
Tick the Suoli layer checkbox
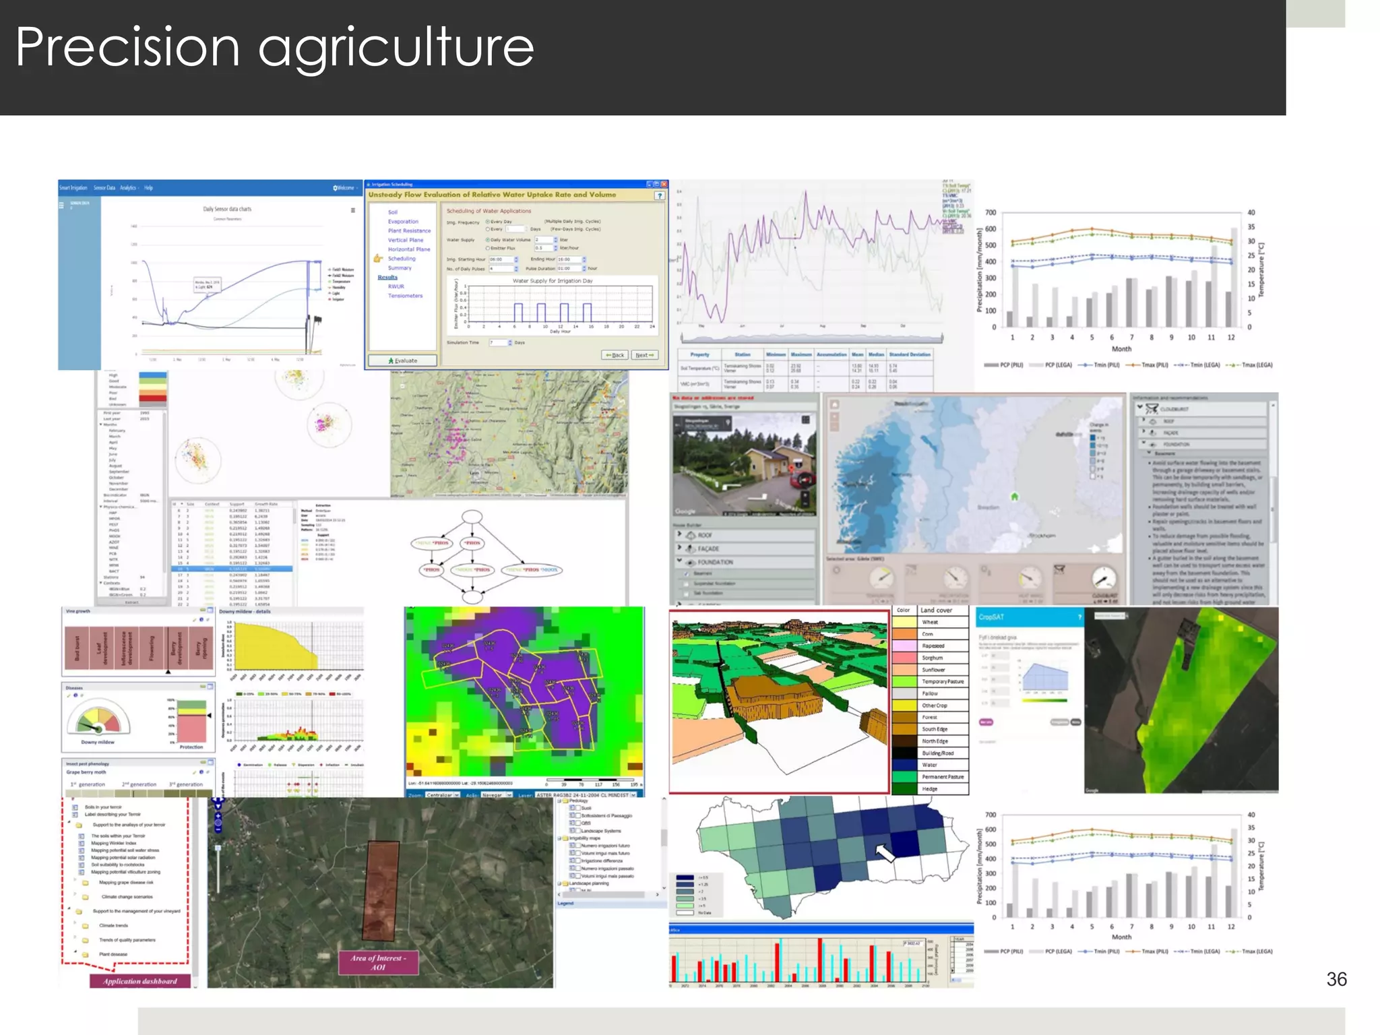[577, 808]
